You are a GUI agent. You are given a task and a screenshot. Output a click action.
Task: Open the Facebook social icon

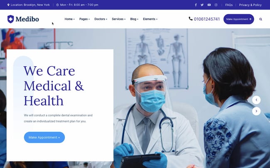[196, 5]
